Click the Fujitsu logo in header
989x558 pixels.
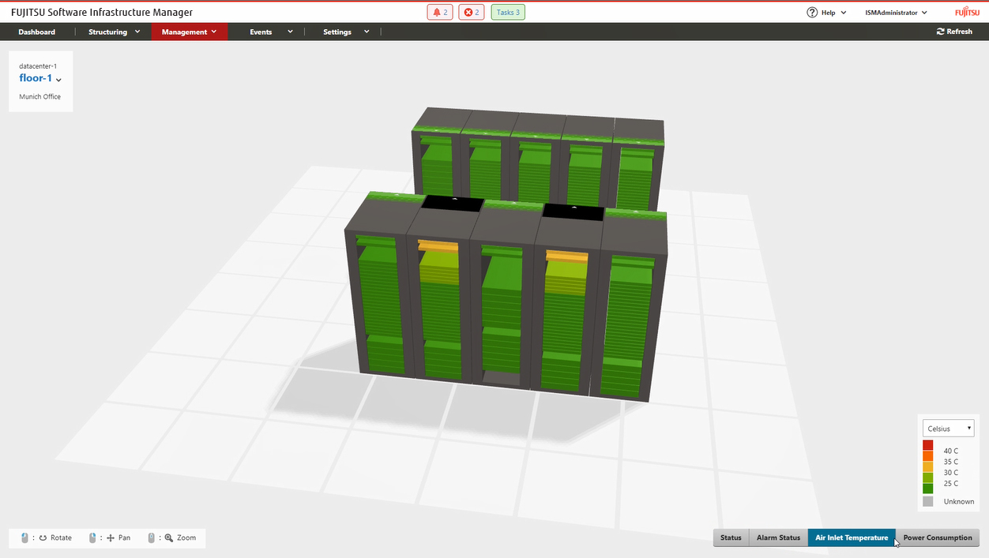pos(966,13)
